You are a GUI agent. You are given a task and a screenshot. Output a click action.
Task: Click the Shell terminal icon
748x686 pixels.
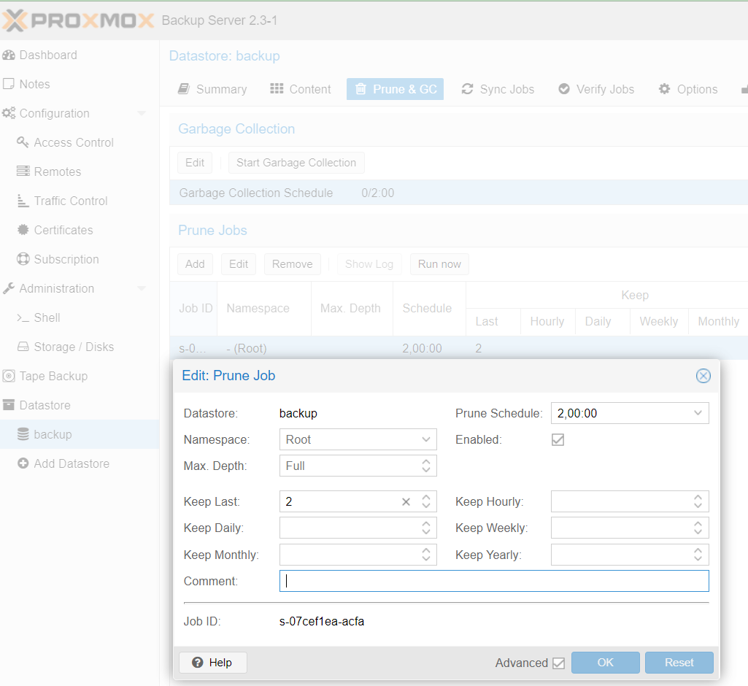click(x=23, y=317)
